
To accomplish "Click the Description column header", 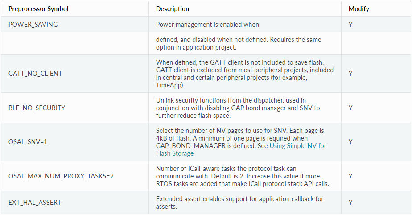I will click(x=173, y=9).
